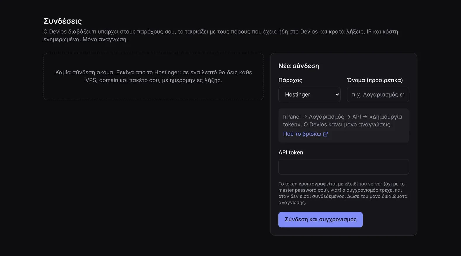This screenshot has width=461, height=256.
Task: Click the «Όνομα (προαιρετικά)» label
Action: click(x=375, y=80)
